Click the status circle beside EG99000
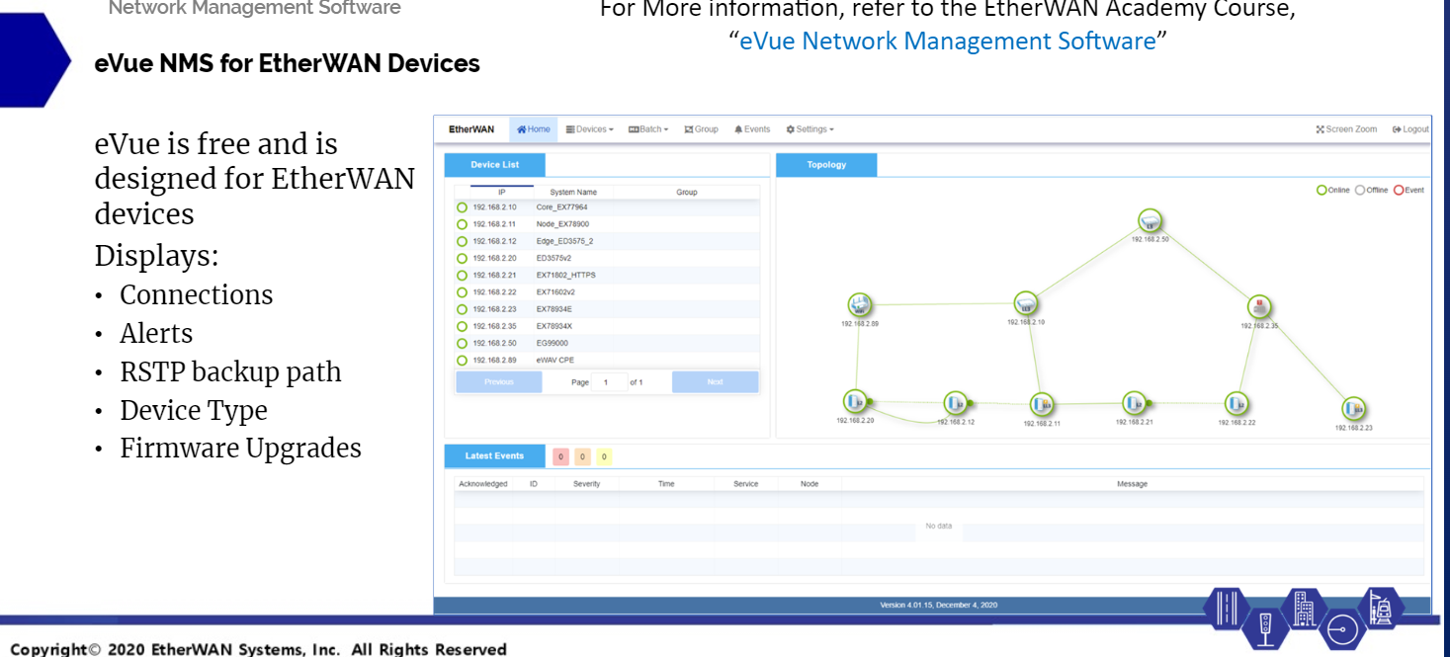The height and width of the screenshot is (657, 1450). pyautogui.click(x=462, y=343)
